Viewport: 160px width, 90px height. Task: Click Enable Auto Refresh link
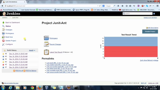pos(150,18)
